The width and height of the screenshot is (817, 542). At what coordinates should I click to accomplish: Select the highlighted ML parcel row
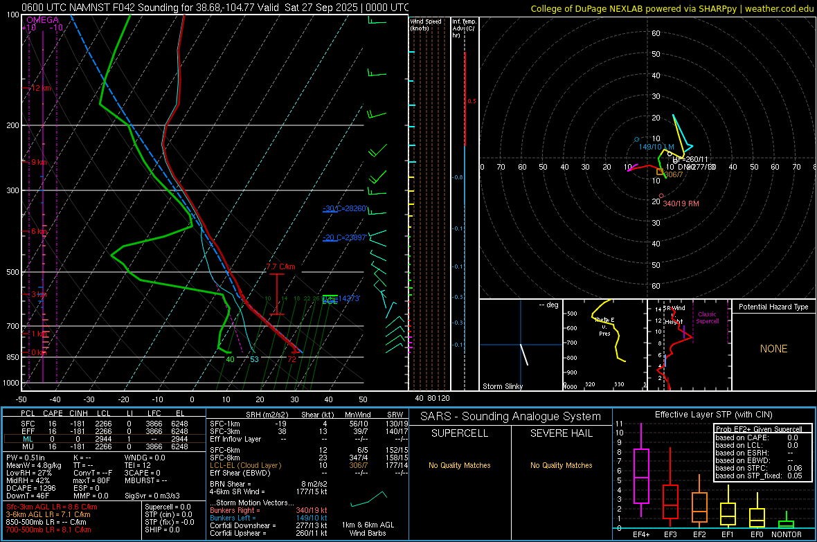click(x=105, y=439)
